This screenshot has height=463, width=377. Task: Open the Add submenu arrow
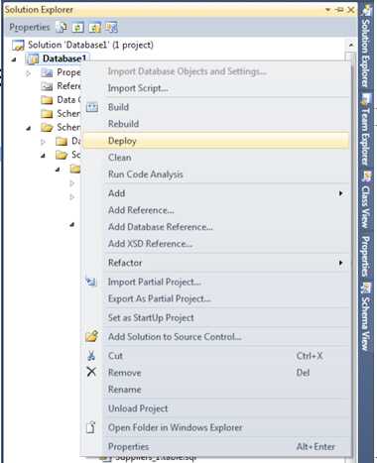(x=340, y=193)
